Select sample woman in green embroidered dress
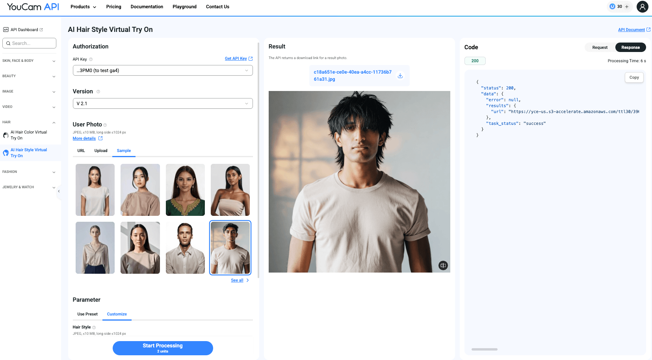This screenshot has height=360, width=652. click(x=185, y=190)
